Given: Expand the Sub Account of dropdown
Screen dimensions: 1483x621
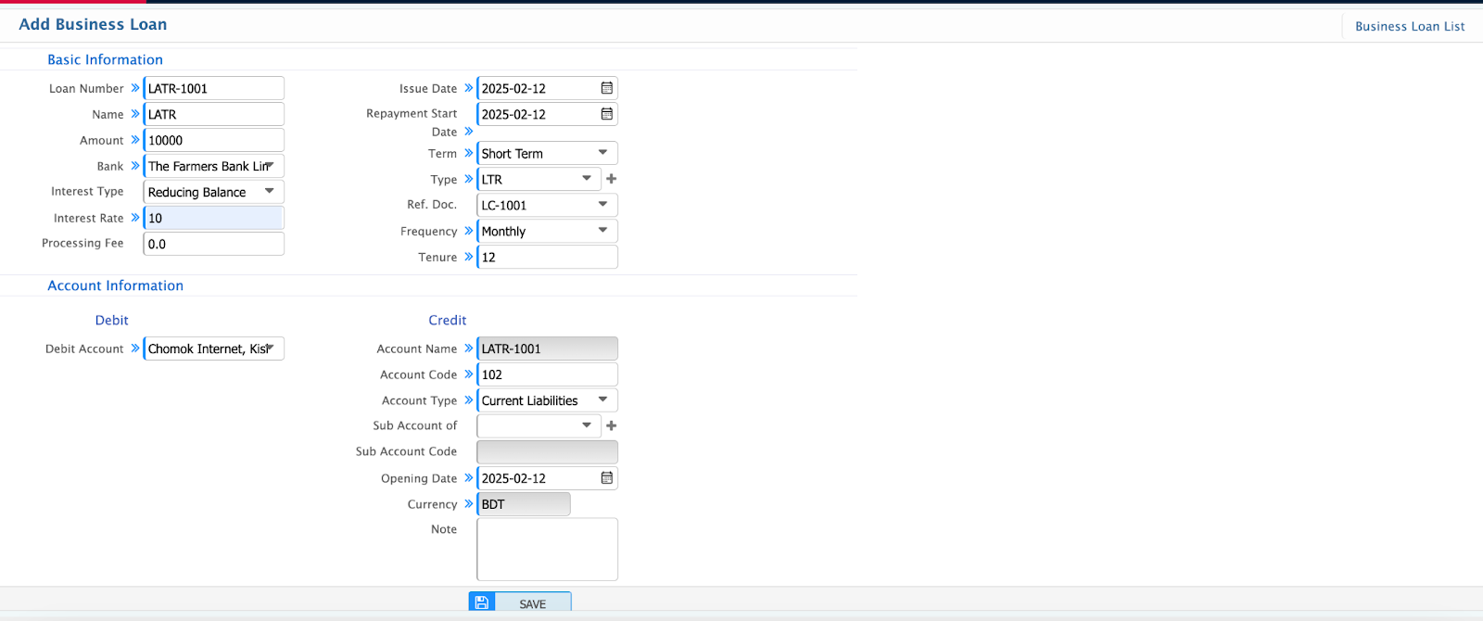Looking at the screenshot, I should (x=539, y=425).
